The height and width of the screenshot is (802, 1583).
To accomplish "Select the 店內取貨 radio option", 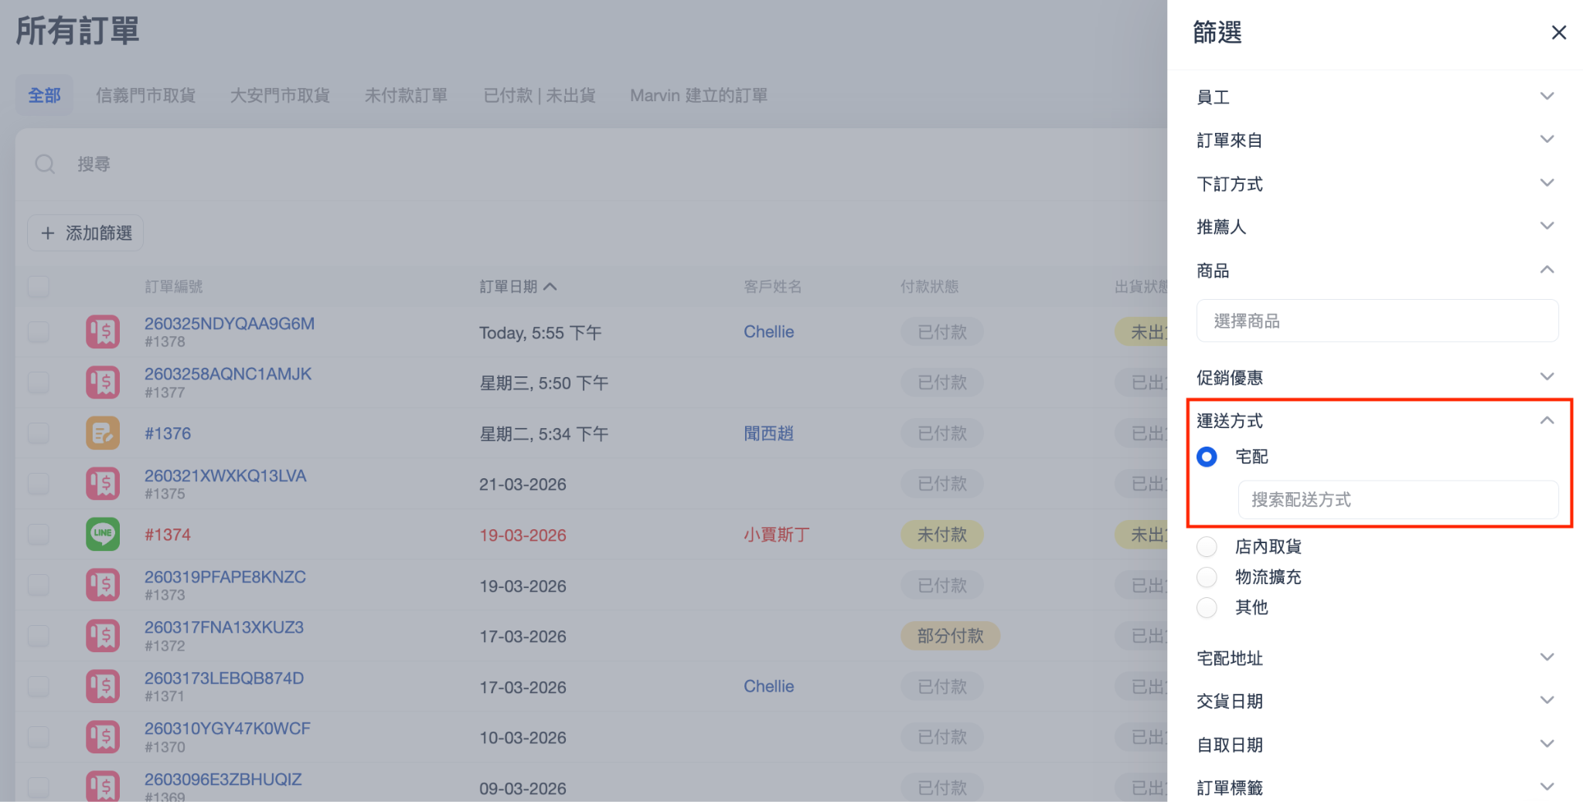I will (1207, 547).
